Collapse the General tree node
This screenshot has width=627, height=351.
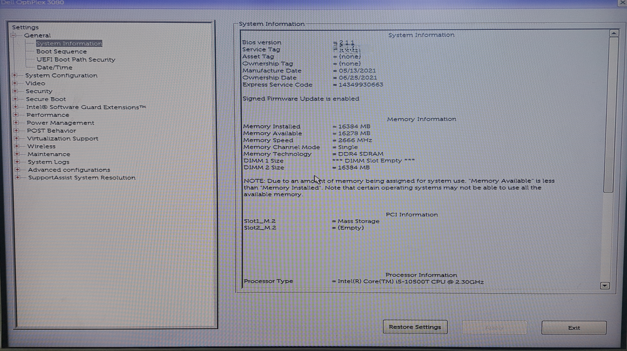[13, 36]
